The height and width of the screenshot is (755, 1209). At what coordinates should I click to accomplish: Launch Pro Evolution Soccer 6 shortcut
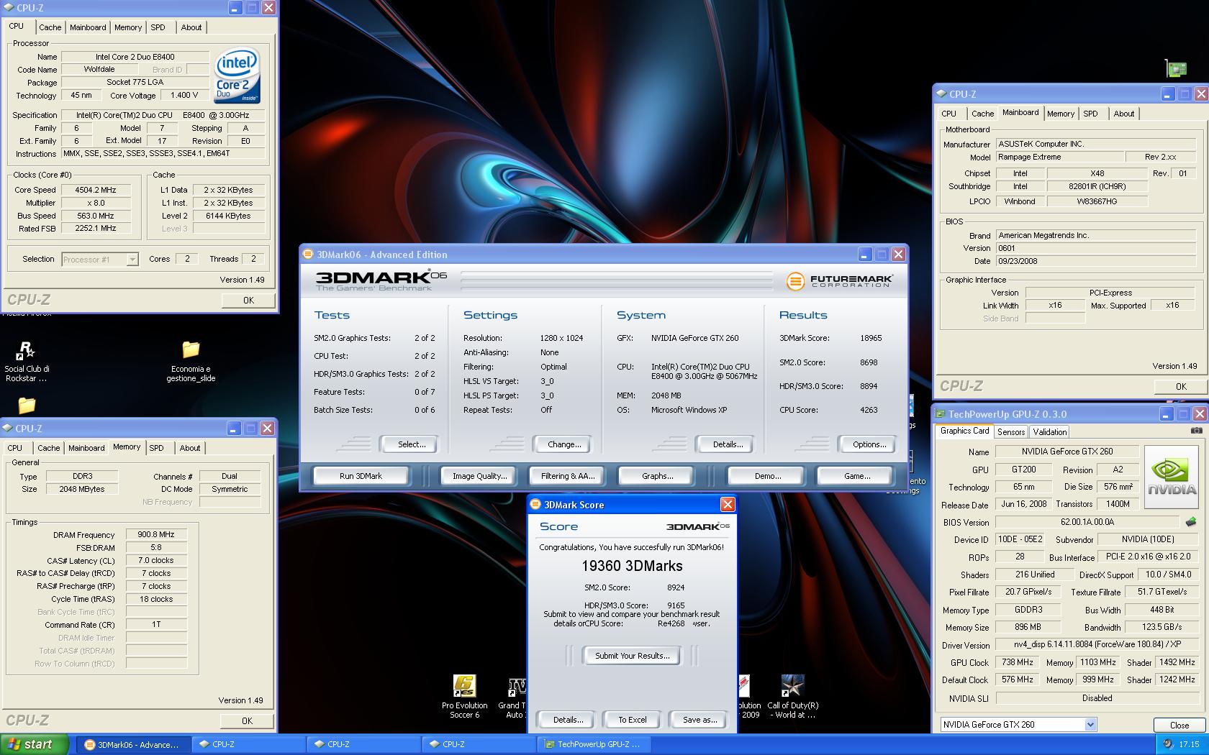coord(464,697)
